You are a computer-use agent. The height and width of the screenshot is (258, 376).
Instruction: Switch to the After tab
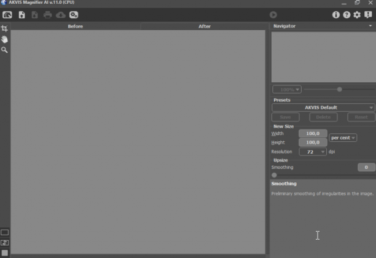pos(205,26)
